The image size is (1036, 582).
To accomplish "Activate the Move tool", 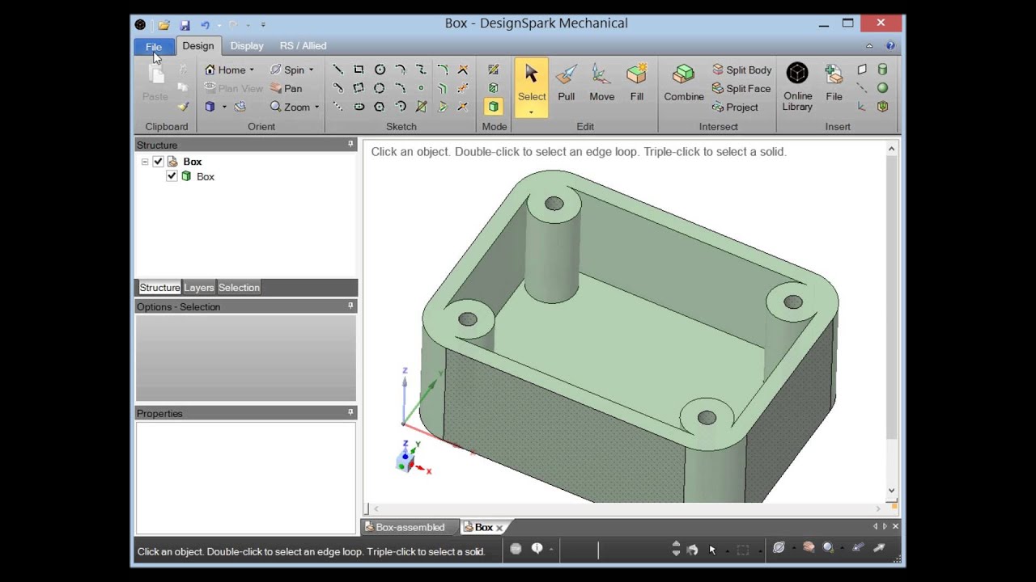I will click(601, 83).
